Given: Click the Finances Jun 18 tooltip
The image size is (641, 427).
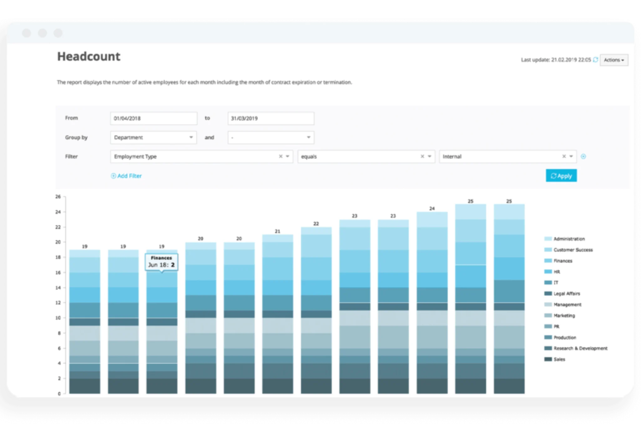Looking at the screenshot, I should [x=162, y=262].
